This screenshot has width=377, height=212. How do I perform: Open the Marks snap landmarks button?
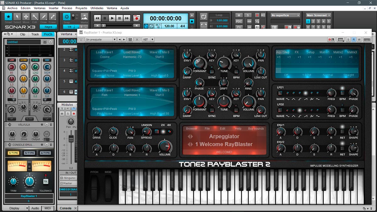coord(84,17)
